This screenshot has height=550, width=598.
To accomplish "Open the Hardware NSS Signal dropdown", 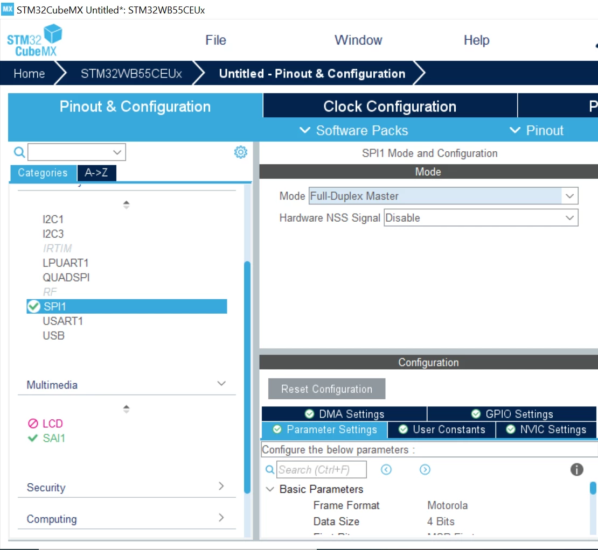I will pos(481,217).
